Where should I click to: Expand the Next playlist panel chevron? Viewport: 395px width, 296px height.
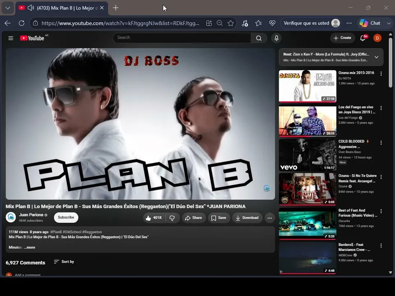tap(376, 57)
